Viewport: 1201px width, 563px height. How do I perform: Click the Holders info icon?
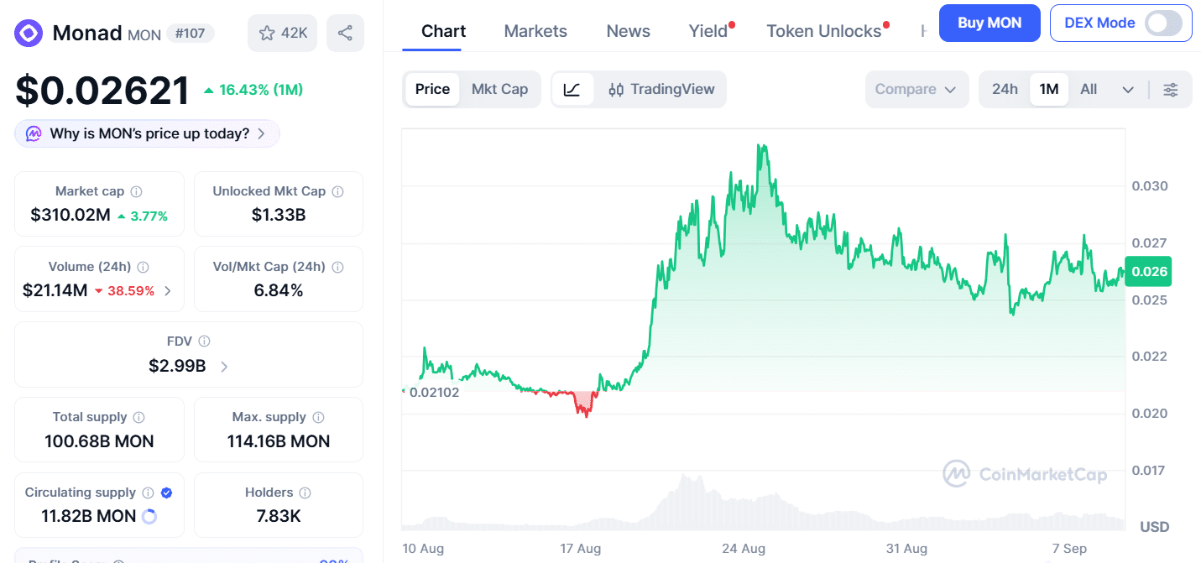[305, 493]
